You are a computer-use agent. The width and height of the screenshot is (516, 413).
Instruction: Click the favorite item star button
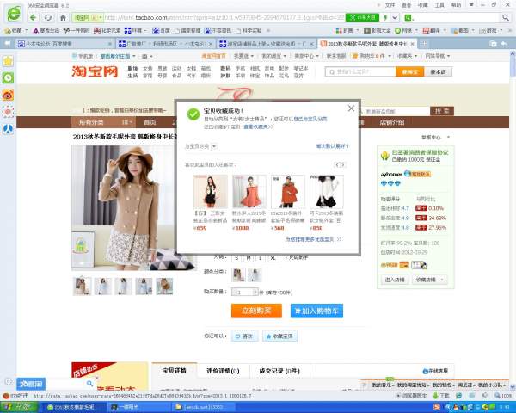(x=279, y=336)
